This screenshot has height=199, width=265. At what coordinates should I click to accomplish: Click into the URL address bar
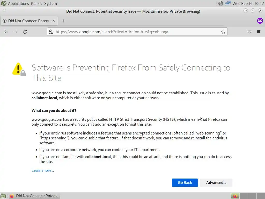click(x=135, y=32)
